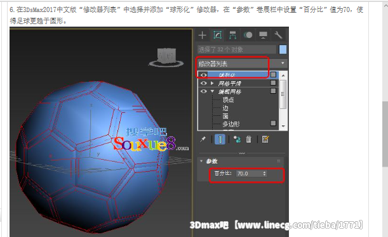
Task: Open Configure Modifier Sets icon
Action: point(265,139)
